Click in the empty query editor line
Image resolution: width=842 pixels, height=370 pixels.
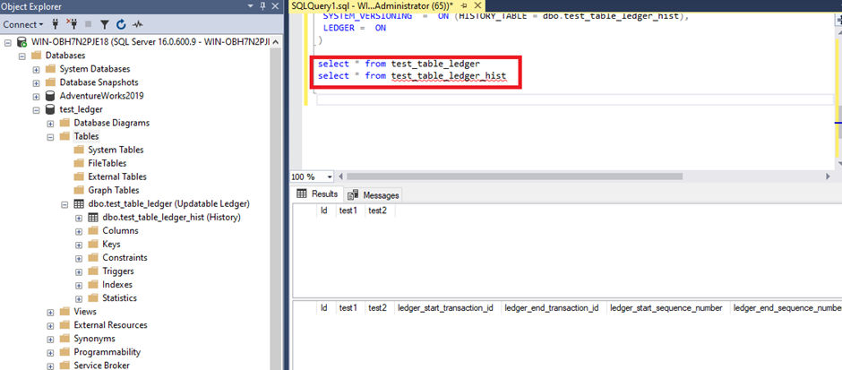click(x=574, y=99)
